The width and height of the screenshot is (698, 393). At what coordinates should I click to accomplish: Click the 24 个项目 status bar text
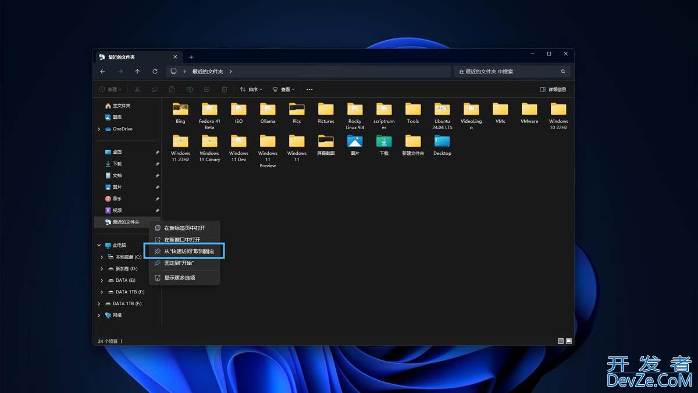point(108,341)
